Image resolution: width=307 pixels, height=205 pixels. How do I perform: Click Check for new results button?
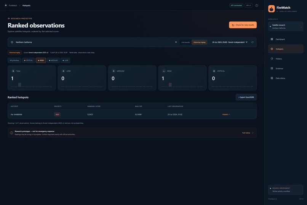coord(243,25)
